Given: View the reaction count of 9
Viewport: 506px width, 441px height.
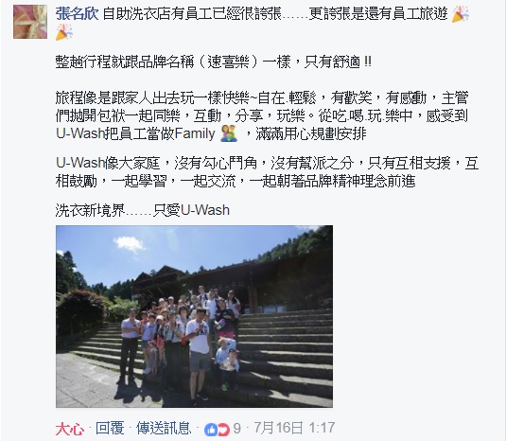Looking at the screenshot, I should tap(236, 429).
